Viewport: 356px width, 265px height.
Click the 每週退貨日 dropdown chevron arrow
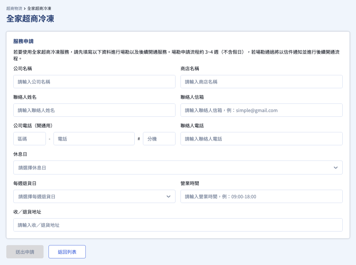(x=169, y=196)
